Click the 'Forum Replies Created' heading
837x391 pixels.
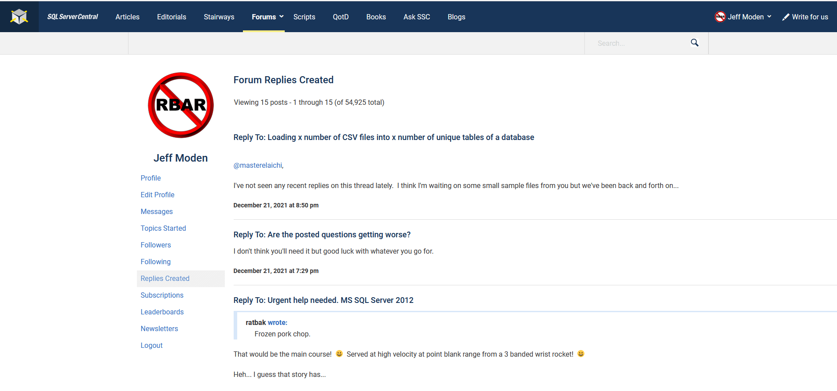pos(283,80)
